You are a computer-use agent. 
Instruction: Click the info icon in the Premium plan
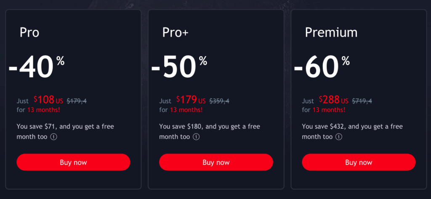(x=339, y=137)
